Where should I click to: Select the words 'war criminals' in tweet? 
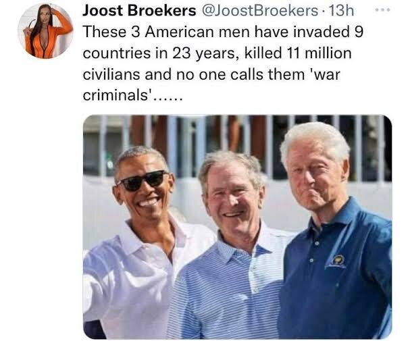coord(211,84)
